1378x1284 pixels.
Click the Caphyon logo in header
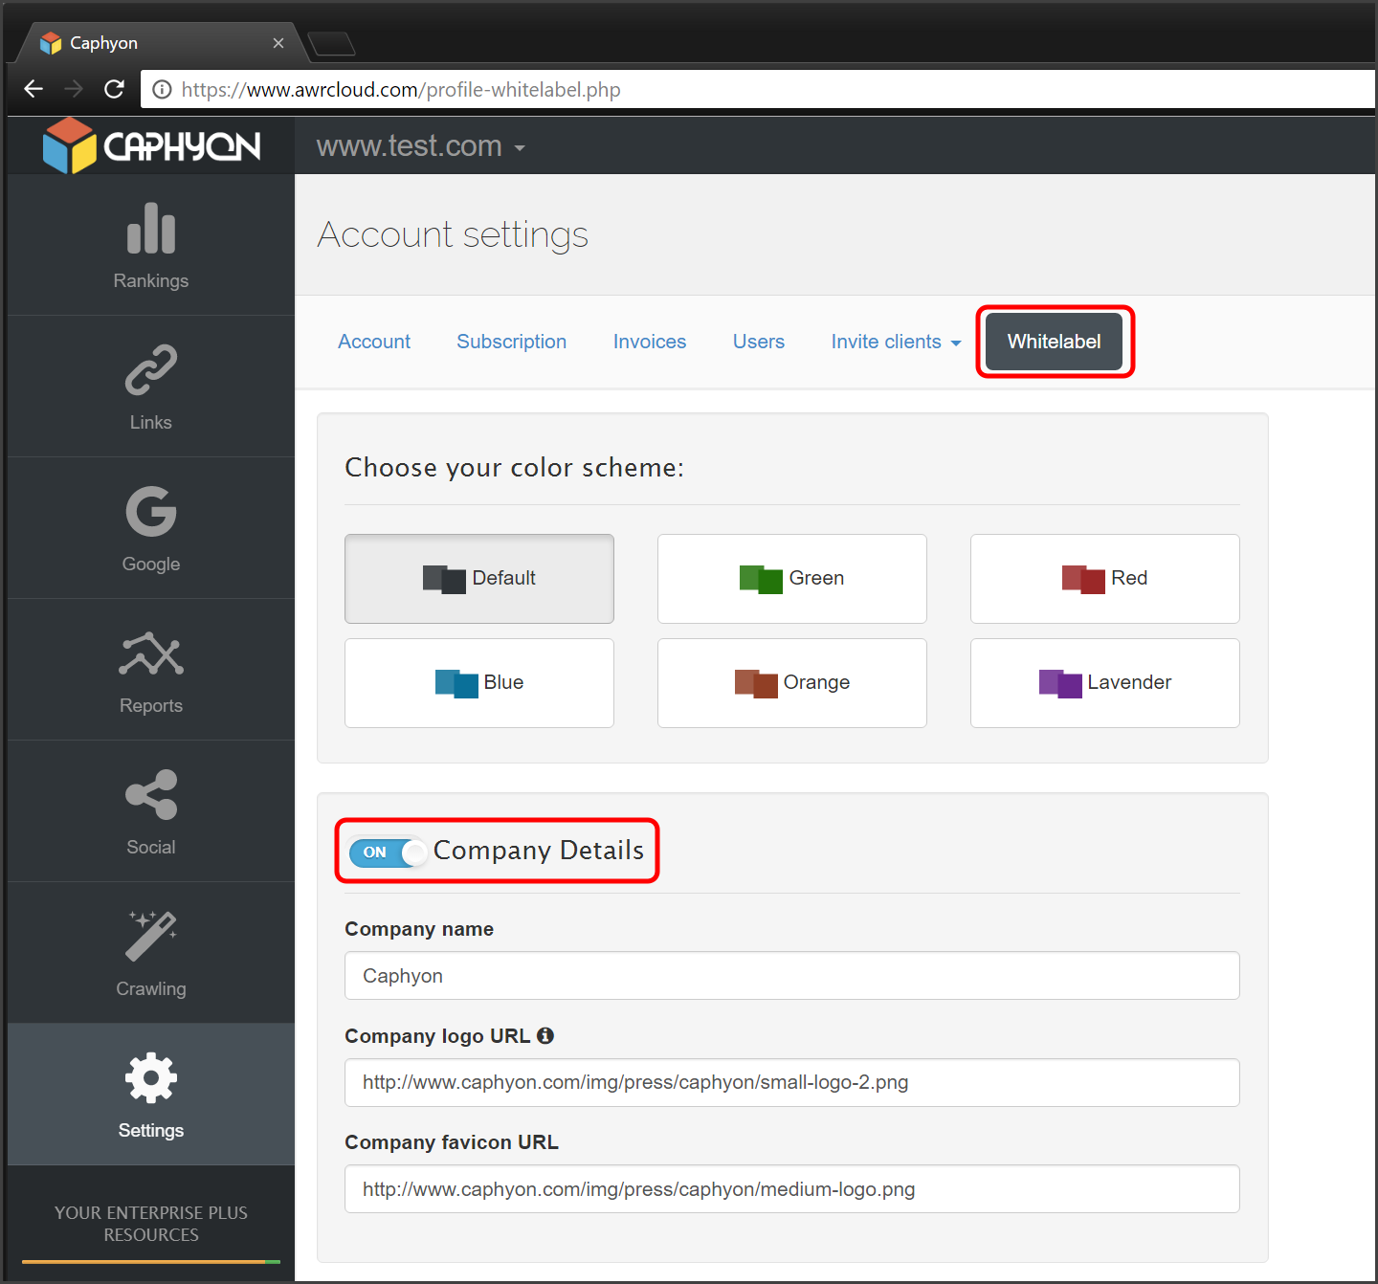click(x=151, y=145)
